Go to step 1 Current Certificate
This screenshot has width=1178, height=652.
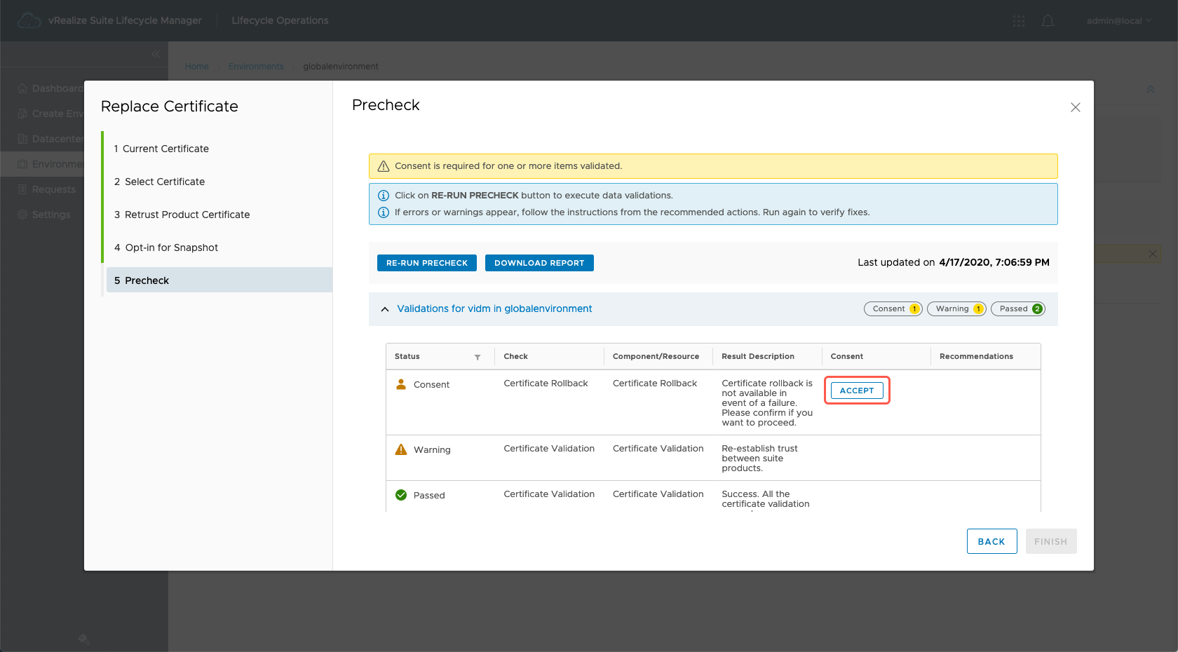coord(165,149)
